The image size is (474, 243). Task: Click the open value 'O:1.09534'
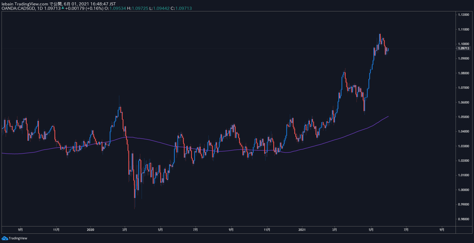(x=115, y=8)
